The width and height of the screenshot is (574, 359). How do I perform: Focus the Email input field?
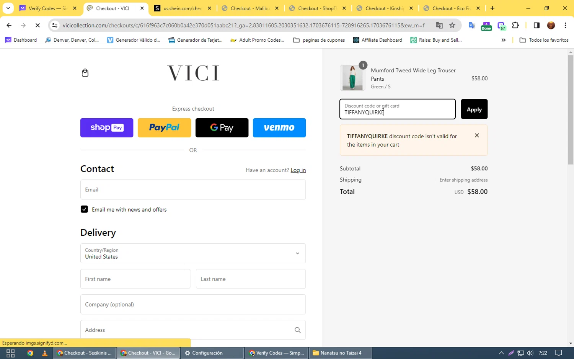point(193,189)
